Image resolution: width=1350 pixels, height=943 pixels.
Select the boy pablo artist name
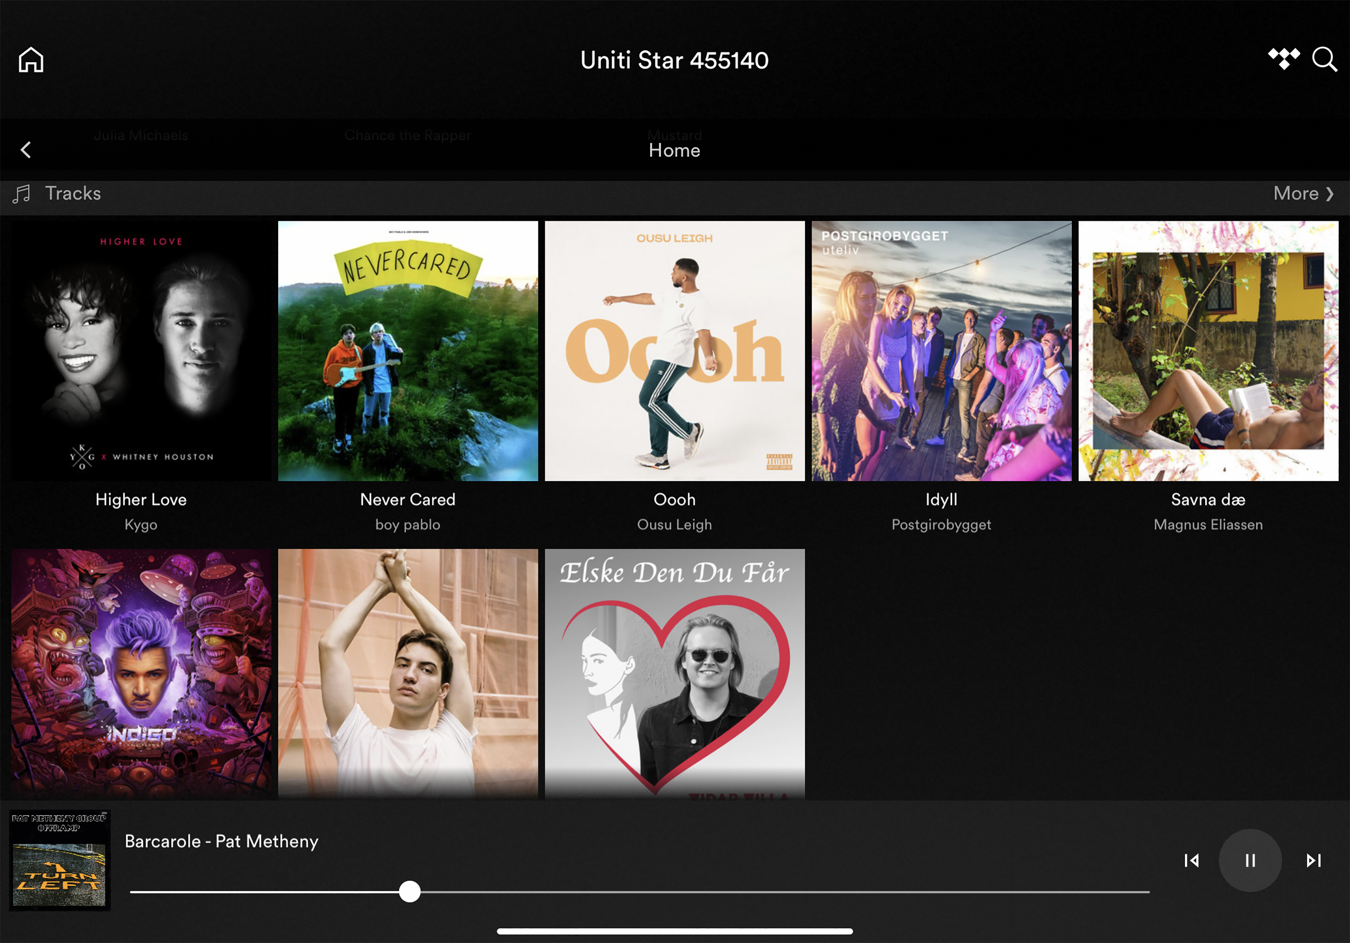[x=408, y=525]
